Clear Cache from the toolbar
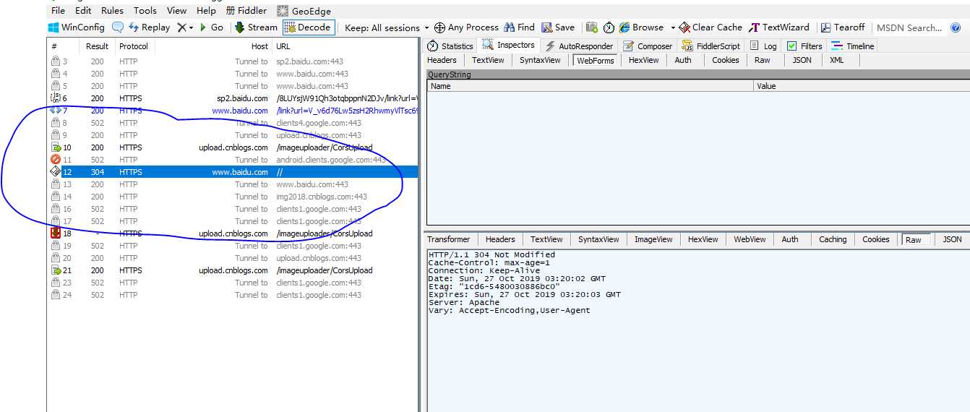Viewport: 970px width, 412px height. tap(711, 27)
